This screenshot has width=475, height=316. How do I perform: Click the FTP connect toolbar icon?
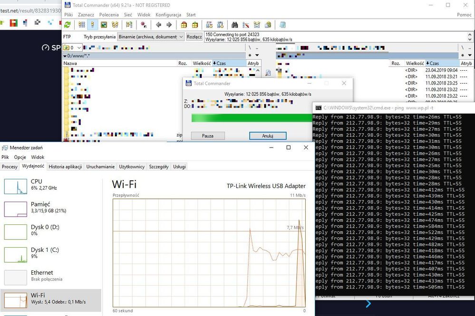[209, 25]
